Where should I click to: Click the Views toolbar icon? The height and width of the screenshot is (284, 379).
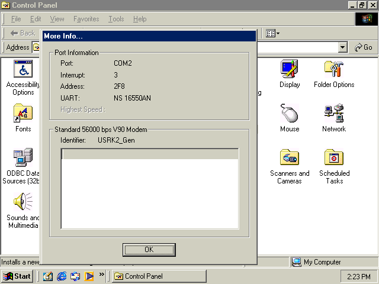272,33
